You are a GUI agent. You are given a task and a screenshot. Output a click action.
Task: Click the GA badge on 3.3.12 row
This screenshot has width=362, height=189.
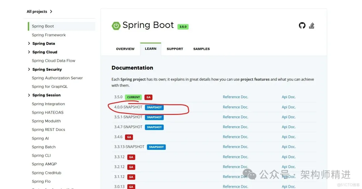point(131,157)
